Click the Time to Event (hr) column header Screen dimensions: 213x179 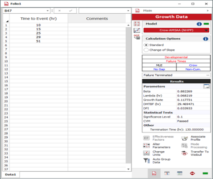tap(39, 19)
